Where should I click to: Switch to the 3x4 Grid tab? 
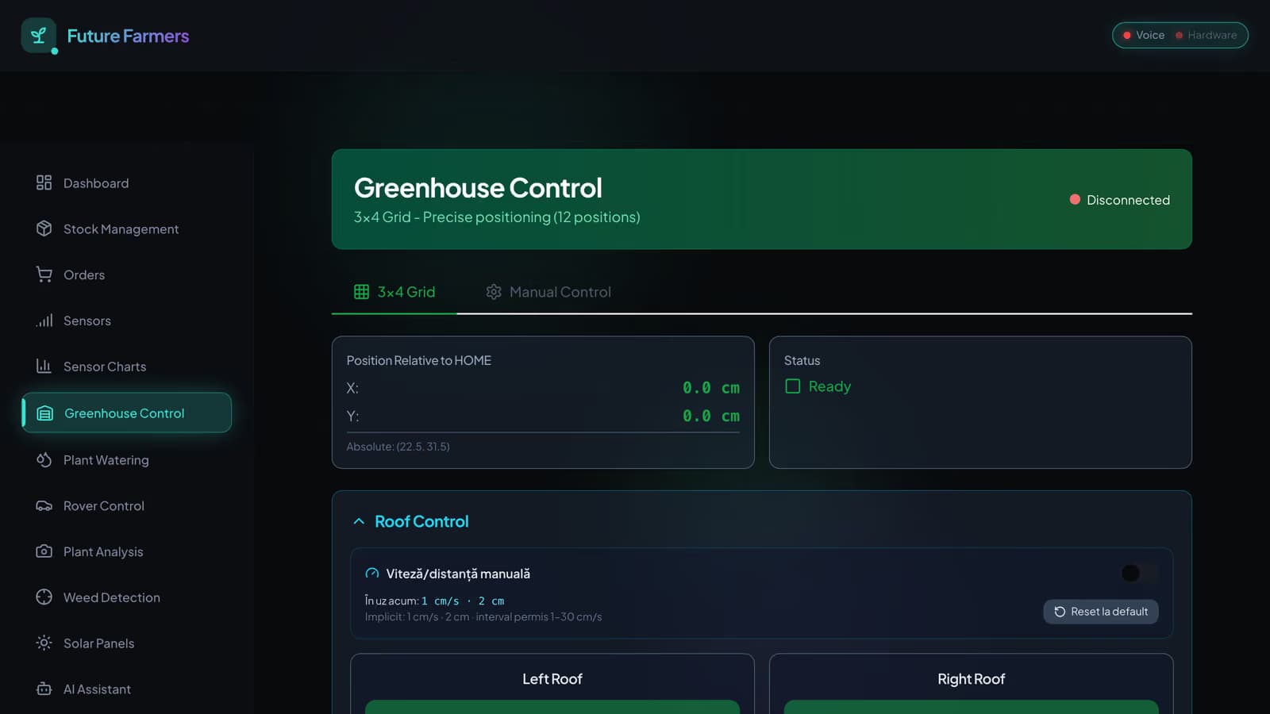pos(394,292)
